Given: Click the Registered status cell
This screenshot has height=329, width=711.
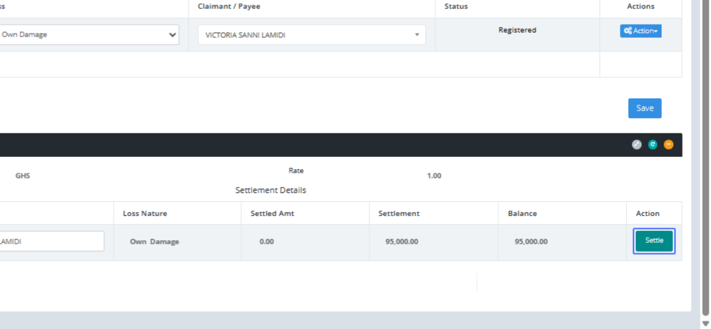Looking at the screenshot, I should pos(517,30).
